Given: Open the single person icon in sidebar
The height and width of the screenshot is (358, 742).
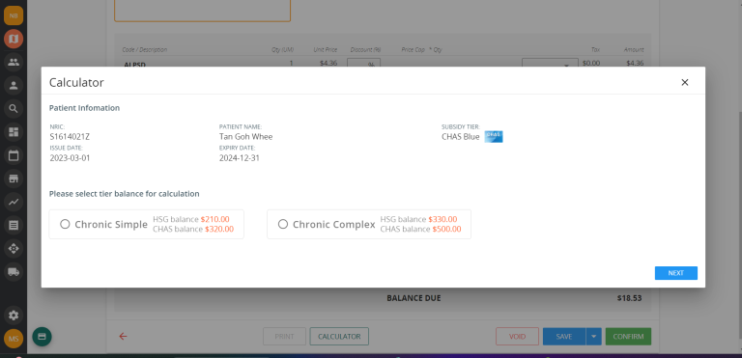Looking at the screenshot, I should (x=14, y=86).
